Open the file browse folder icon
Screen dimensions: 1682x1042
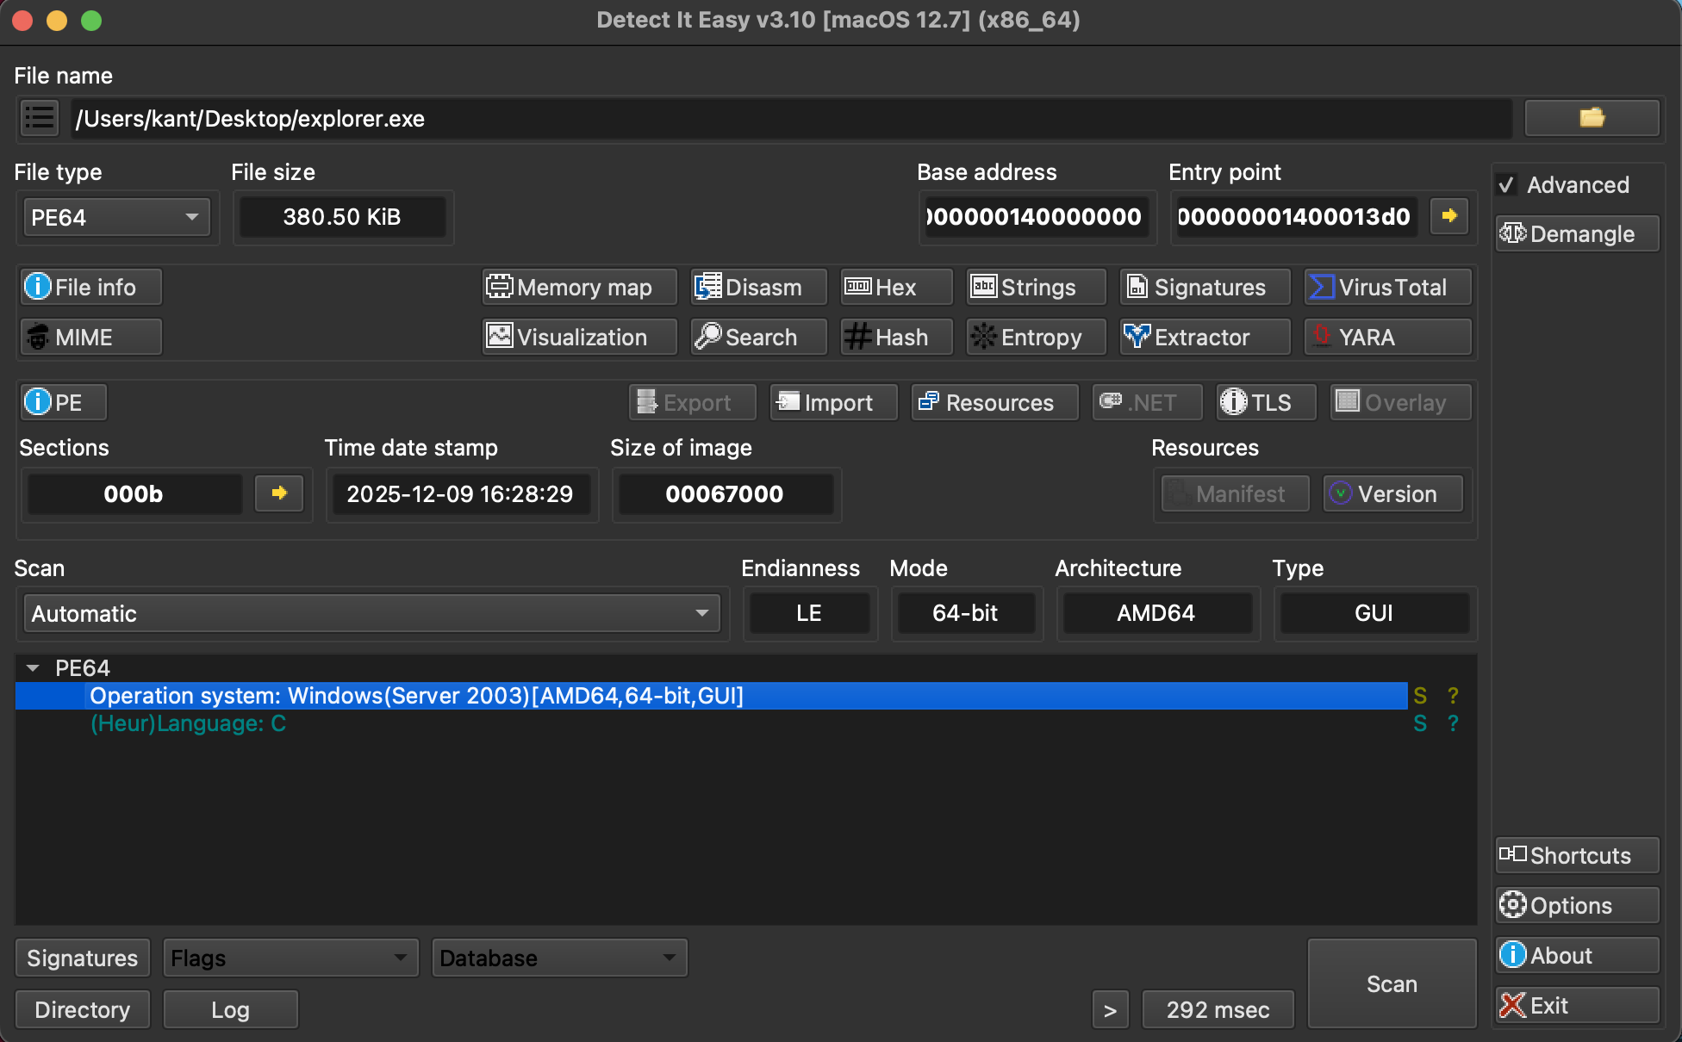point(1592,118)
